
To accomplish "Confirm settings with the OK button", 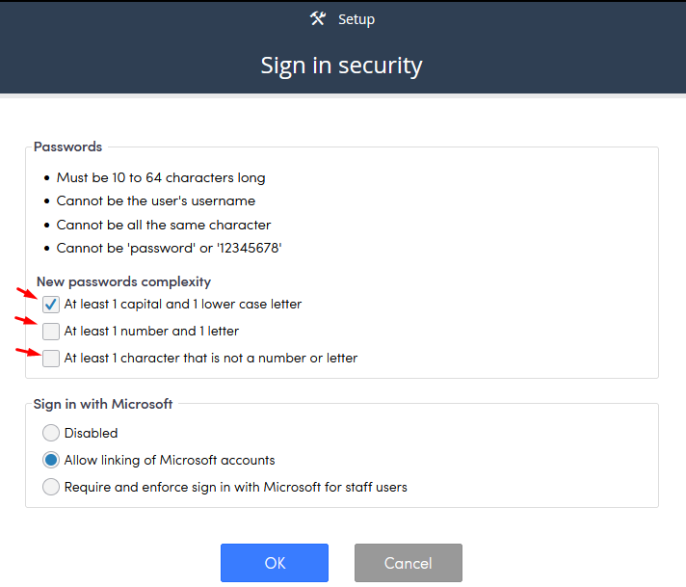I will click(x=275, y=563).
